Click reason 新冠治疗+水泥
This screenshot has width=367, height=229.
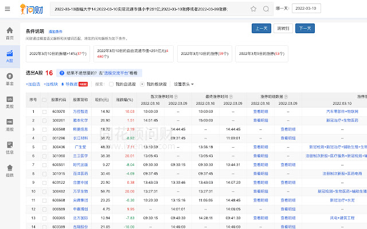pos(342,200)
